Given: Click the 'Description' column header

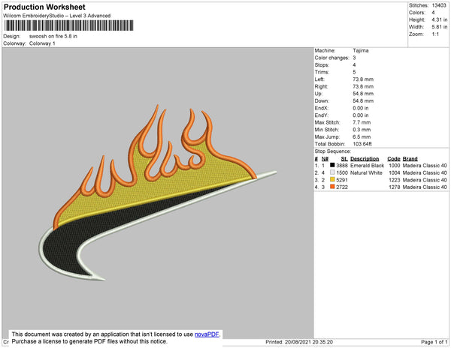Looking at the screenshot, I should pos(365,159).
